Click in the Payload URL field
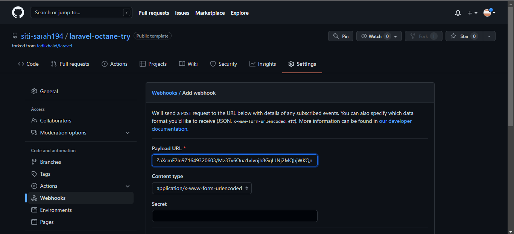This screenshot has height=234, width=514. 235,160
